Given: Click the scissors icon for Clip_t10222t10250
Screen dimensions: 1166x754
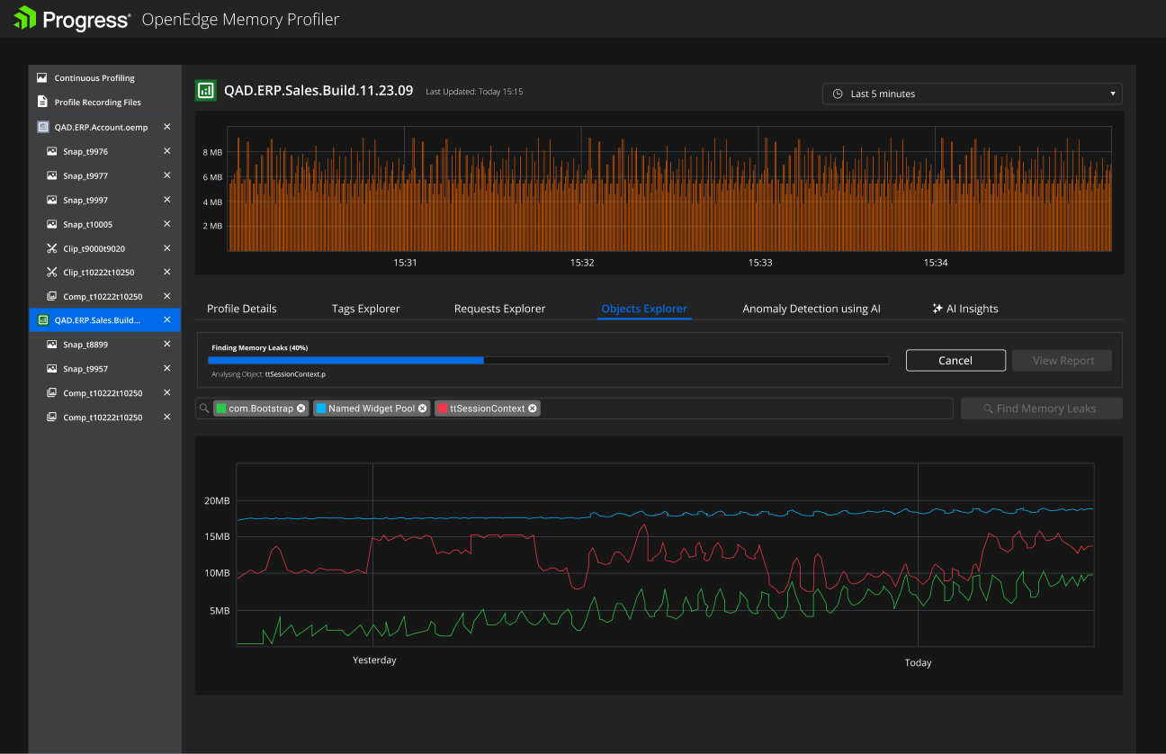Looking at the screenshot, I should pyautogui.click(x=52, y=273).
